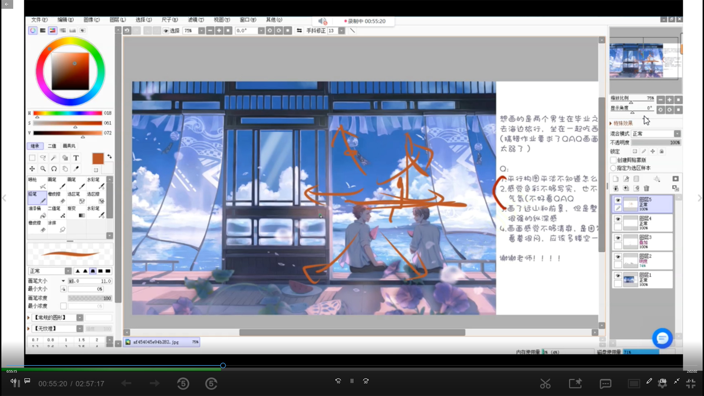Choose the 油漆桶 bucket fill tool

click(x=37, y=212)
